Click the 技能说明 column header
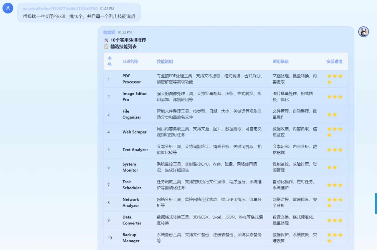The image size is (377, 250). (x=165, y=61)
